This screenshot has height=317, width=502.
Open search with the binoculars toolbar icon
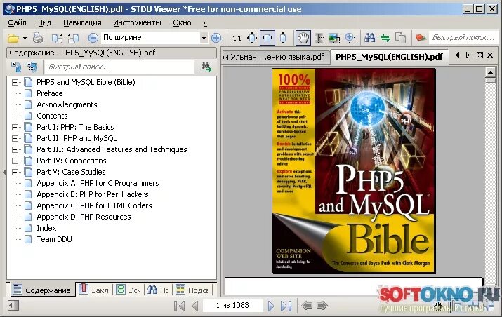[370, 38]
